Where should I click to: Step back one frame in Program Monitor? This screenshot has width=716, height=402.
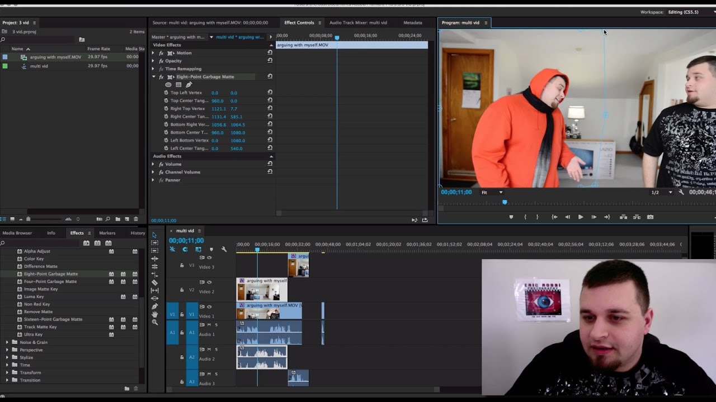pos(567,217)
